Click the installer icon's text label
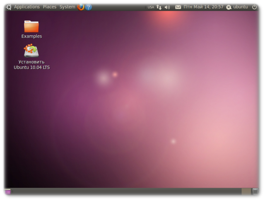This screenshot has height=201, width=265. [x=31, y=65]
